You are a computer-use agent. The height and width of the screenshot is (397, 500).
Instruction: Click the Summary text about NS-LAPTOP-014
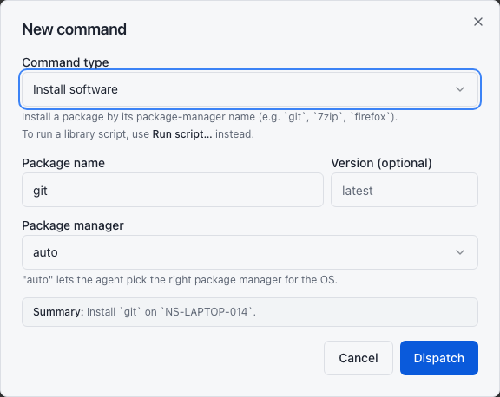[x=144, y=312]
